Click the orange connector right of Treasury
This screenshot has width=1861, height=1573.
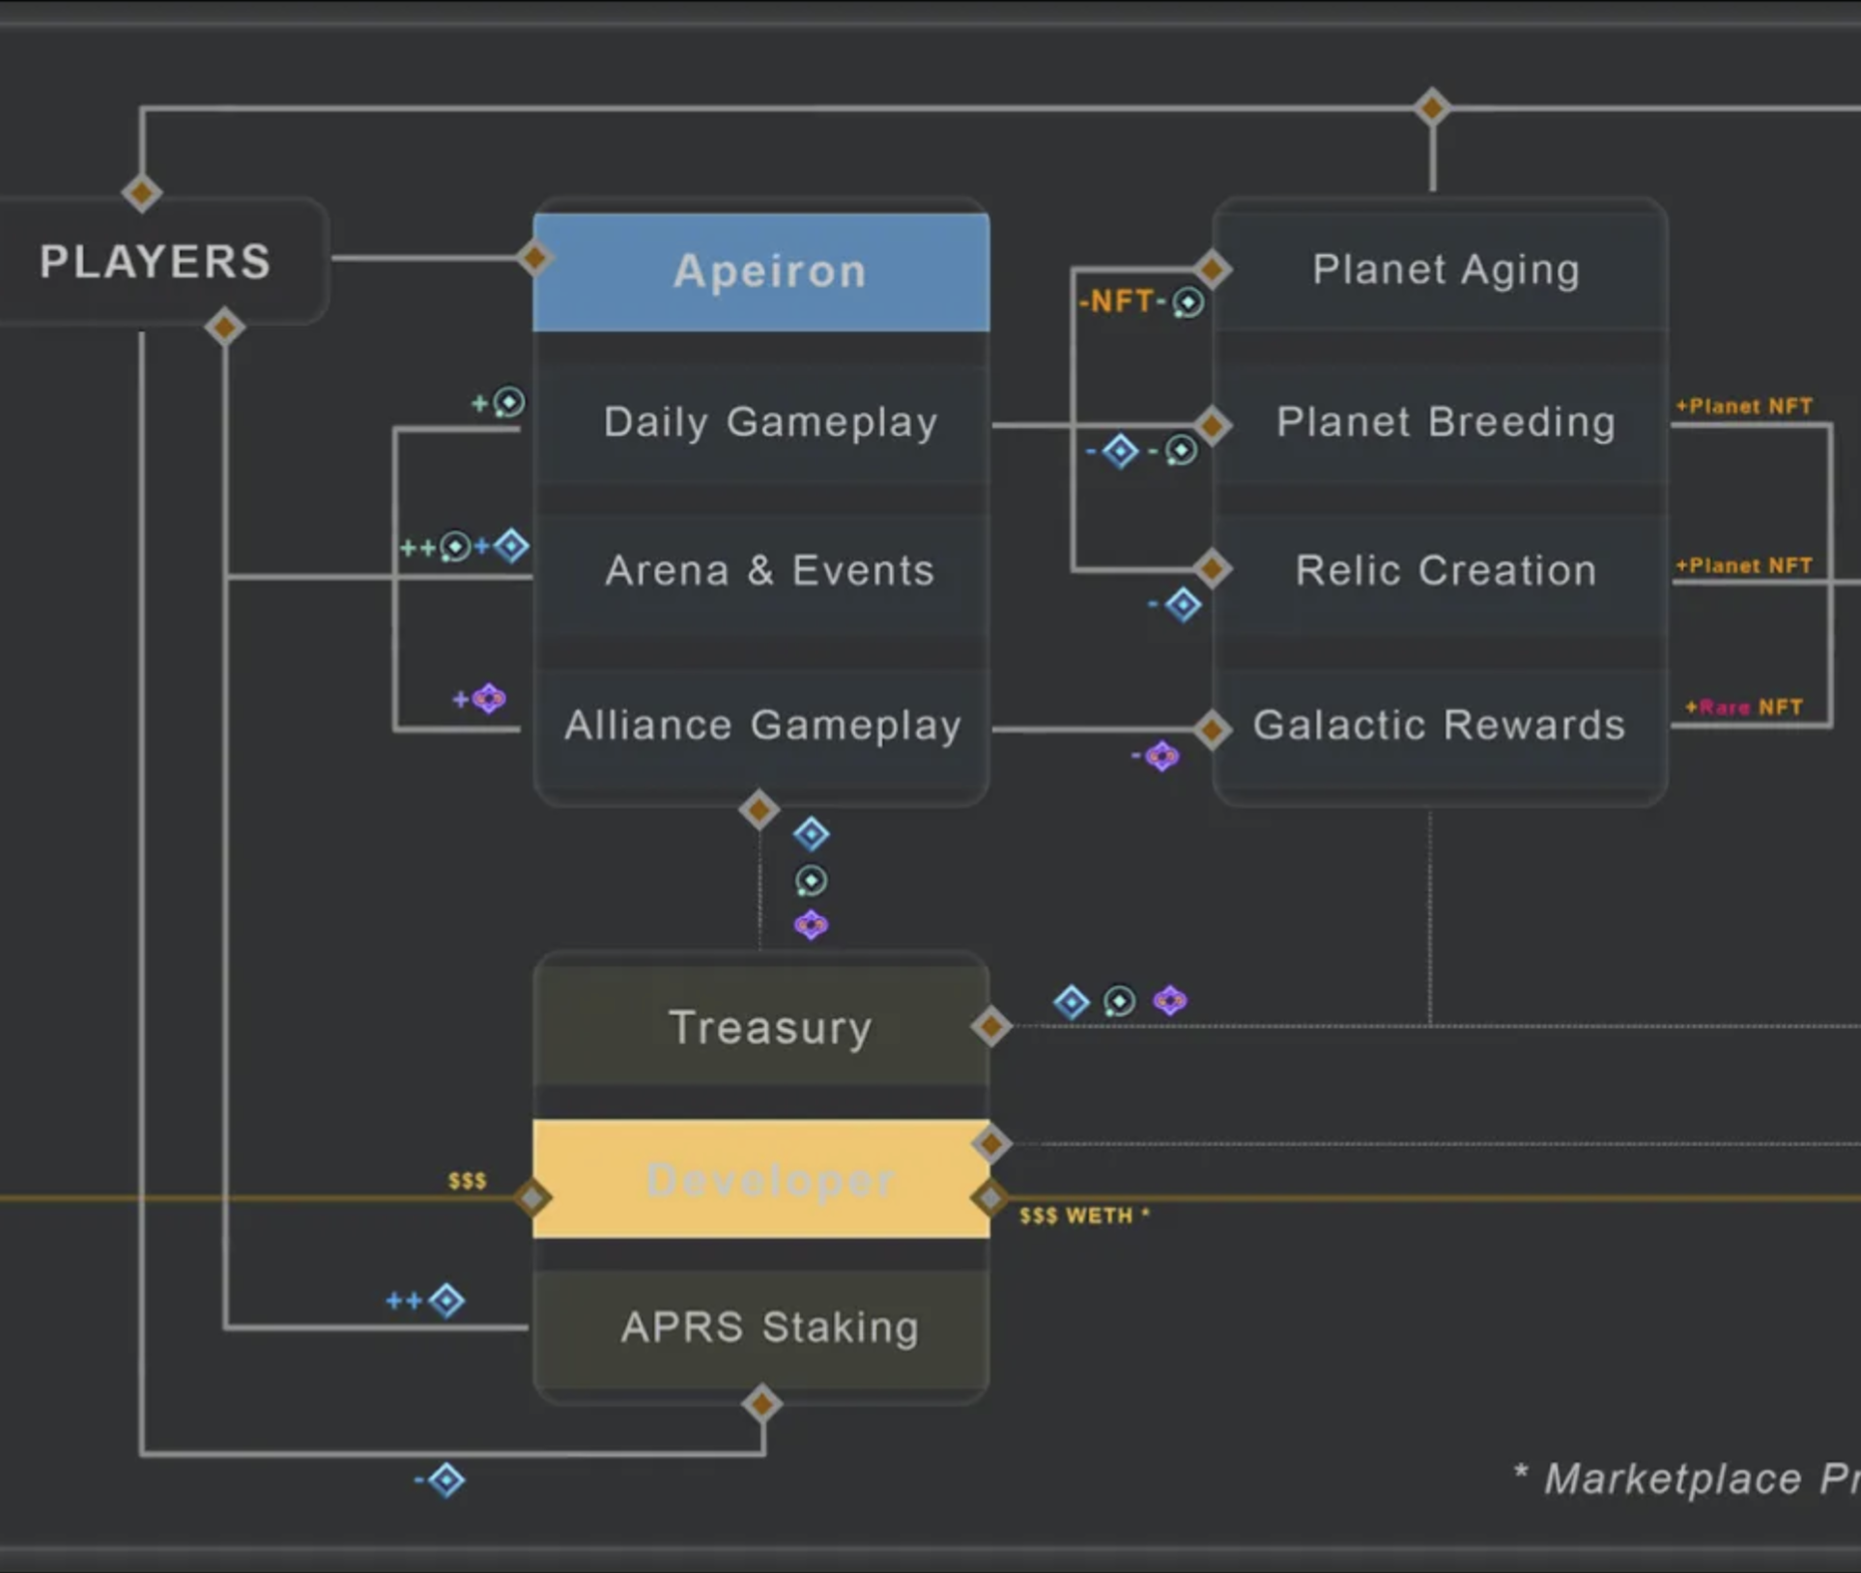(991, 1026)
